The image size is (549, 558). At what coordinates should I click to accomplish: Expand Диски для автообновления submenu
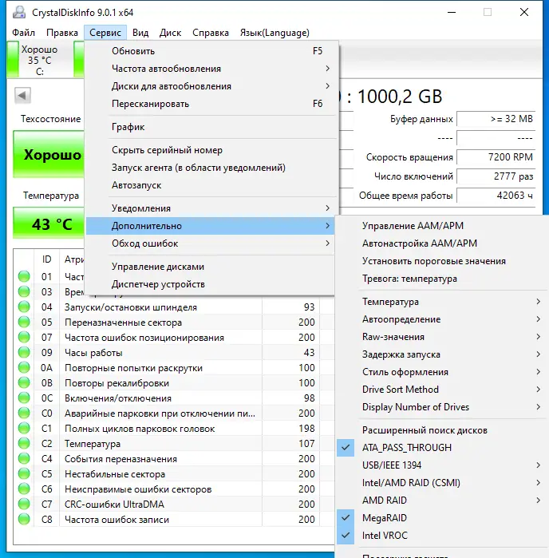coord(210,86)
